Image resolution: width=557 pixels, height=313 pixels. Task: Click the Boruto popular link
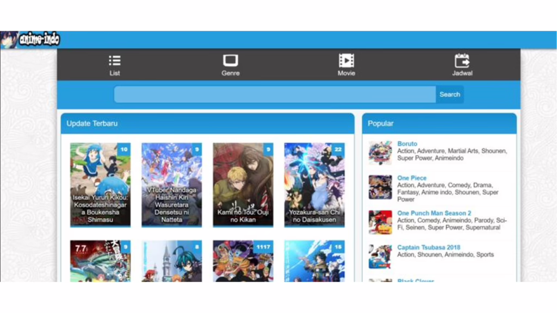407,143
